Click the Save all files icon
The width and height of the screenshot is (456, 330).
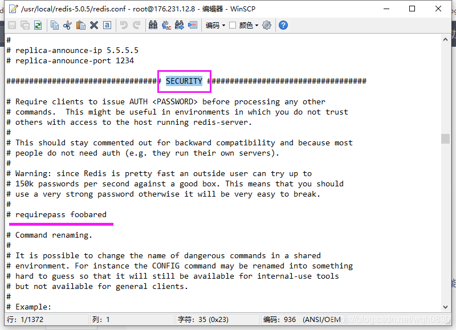click(25, 25)
